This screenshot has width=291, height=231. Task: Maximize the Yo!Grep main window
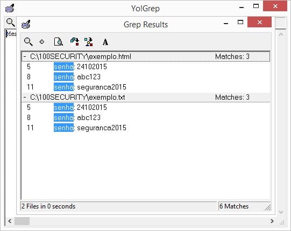256,6
